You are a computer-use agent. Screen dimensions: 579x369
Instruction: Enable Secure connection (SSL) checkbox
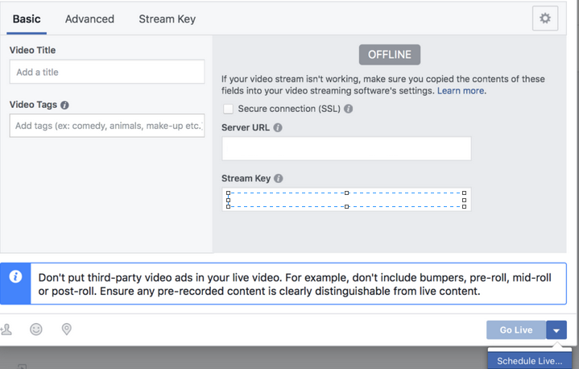pyautogui.click(x=229, y=109)
